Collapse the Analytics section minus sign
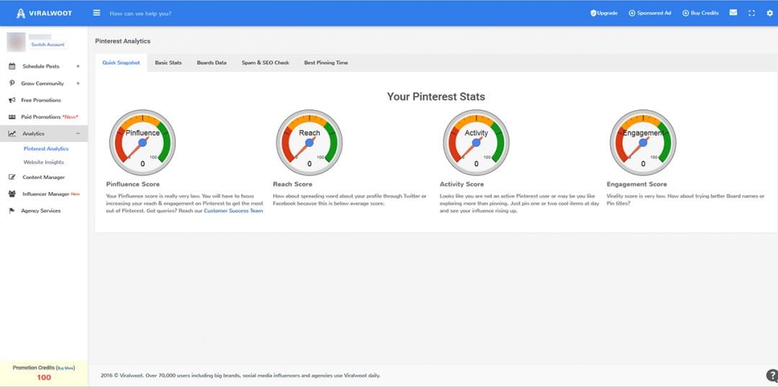778x387 pixels. [78, 134]
